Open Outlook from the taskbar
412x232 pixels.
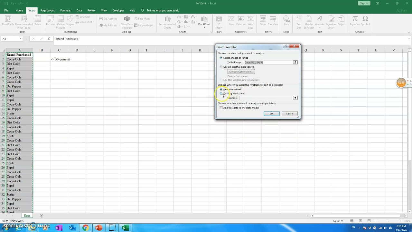click(x=72, y=228)
